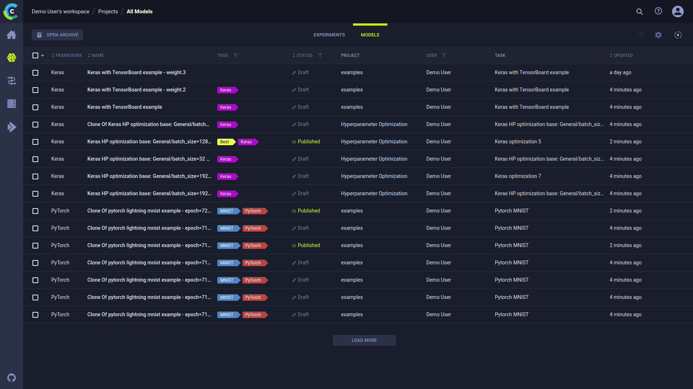Viewport: 693px width, 389px height.
Task: Open selection dropdown arrow by header checkbox
Action: (x=43, y=56)
